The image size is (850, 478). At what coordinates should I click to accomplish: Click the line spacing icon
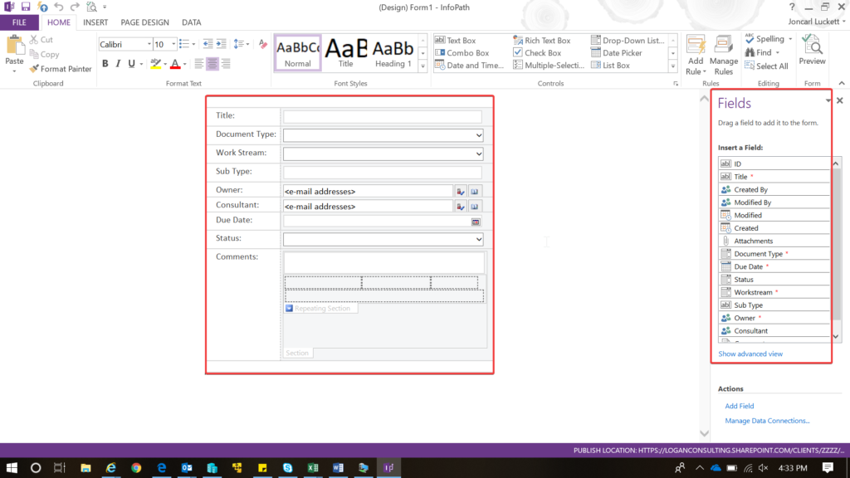[x=238, y=44]
